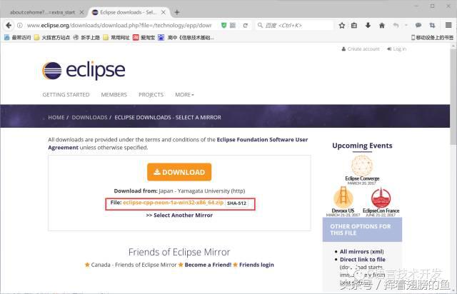457x294 pixels.
Task: Open the QR code icon in address bar
Action: [233, 26]
